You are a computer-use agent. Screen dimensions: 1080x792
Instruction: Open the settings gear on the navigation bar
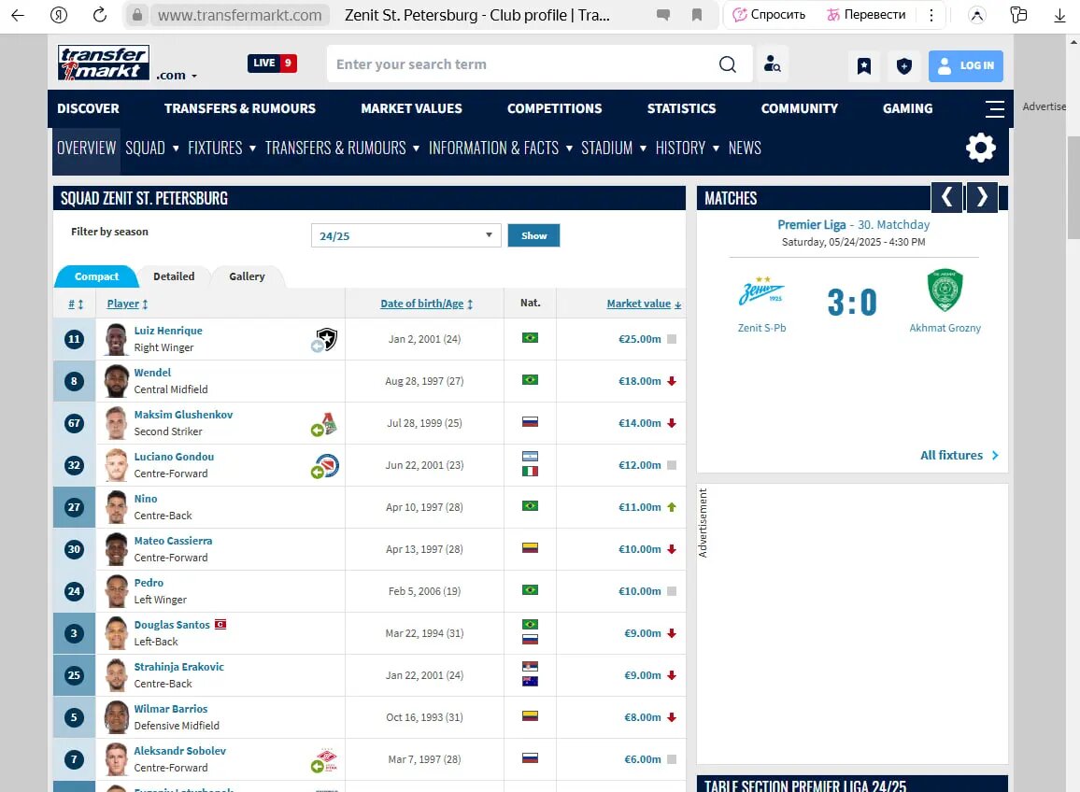(x=980, y=148)
